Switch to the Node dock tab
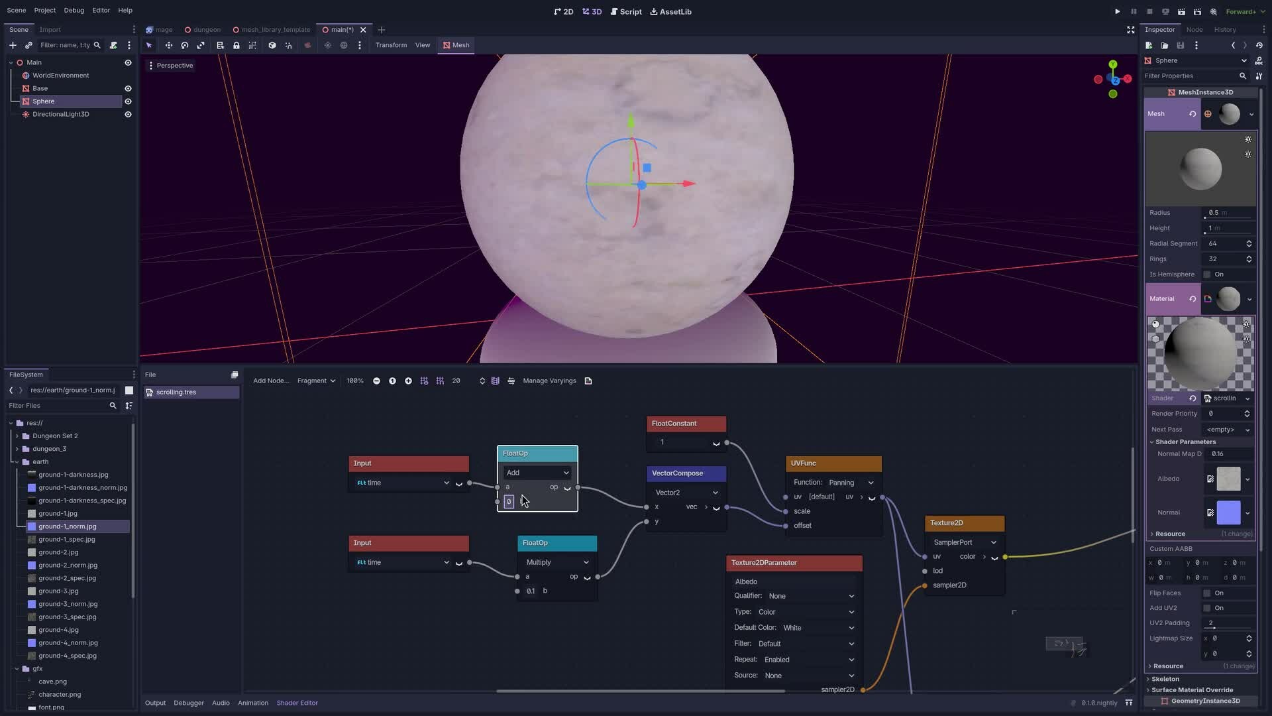Viewport: 1272px width, 716px height. click(x=1194, y=29)
